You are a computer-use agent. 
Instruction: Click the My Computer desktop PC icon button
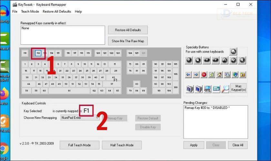pyautogui.click(x=207, y=89)
